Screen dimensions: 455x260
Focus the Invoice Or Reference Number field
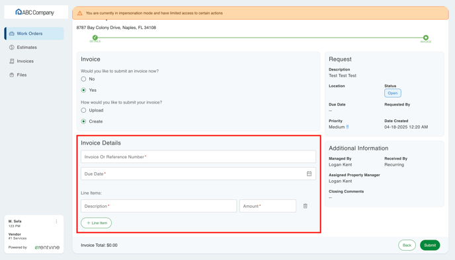(x=198, y=156)
